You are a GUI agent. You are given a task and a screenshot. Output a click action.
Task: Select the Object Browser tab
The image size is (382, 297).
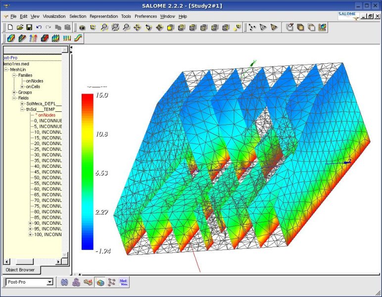pyautogui.click(x=21, y=270)
